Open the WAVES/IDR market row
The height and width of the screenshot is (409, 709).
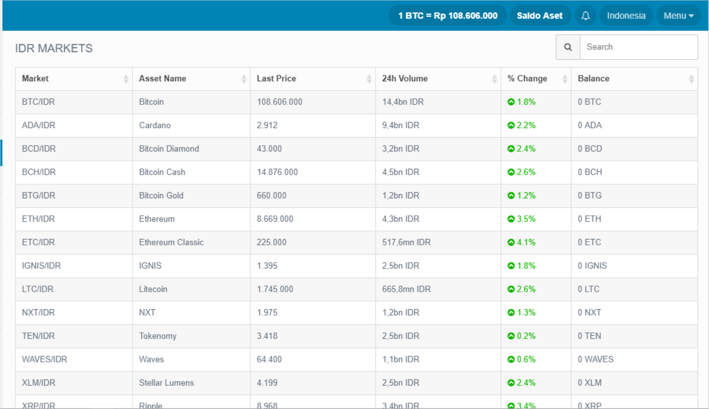(44, 359)
